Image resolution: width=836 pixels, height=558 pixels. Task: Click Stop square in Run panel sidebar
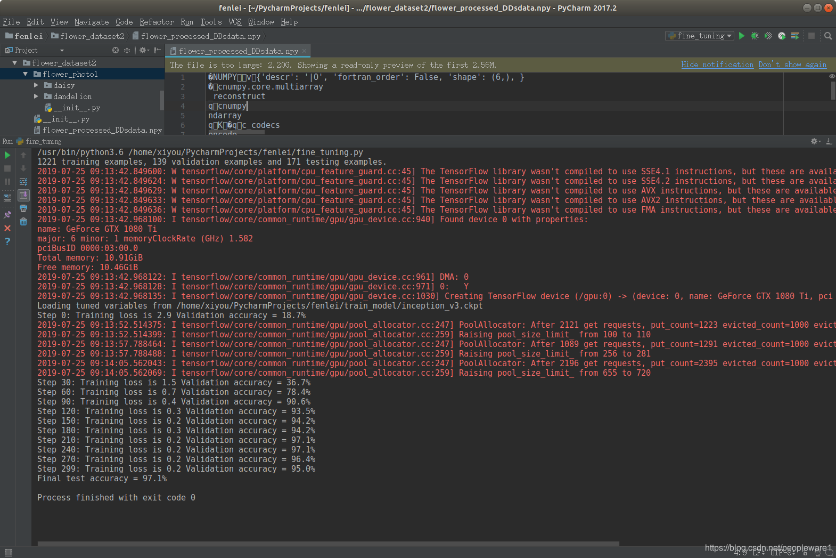coord(7,168)
